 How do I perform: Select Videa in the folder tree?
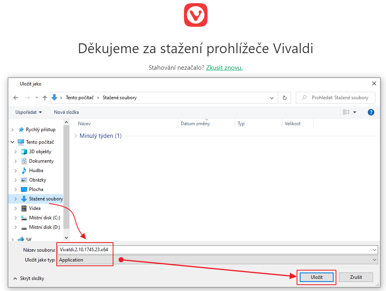(x=35, y=208)
